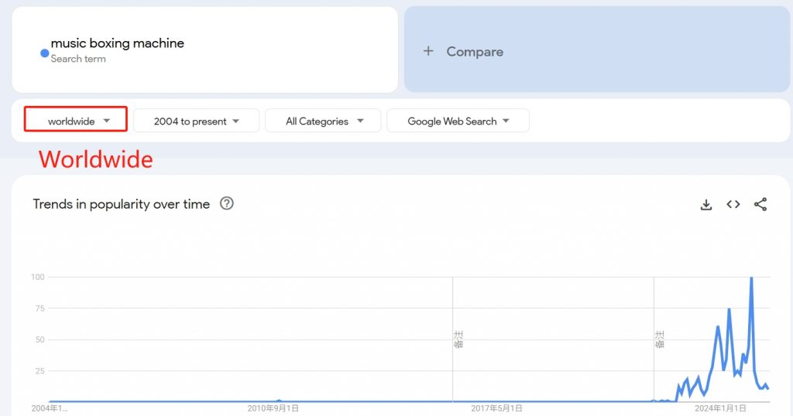Download the trends chart data as CSV
Image resolution: width=793 pixels, height=416 pixels.
coord(706,204)
